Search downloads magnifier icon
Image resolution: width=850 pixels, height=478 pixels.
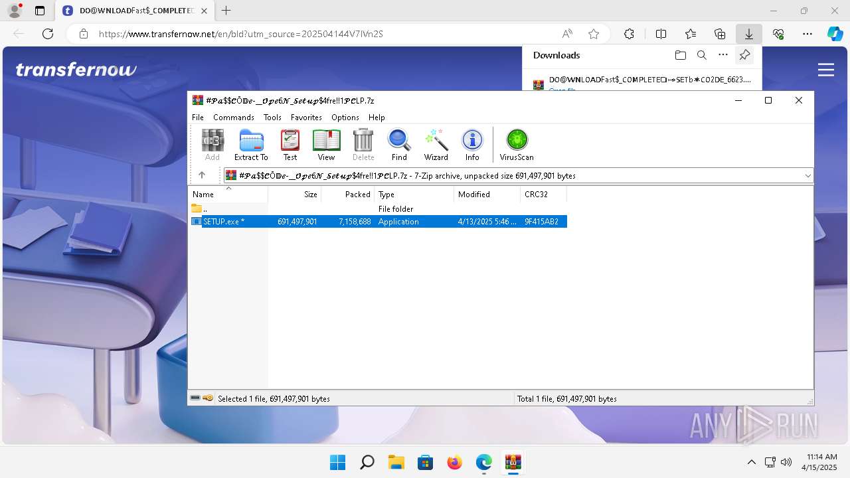(701, 55)
